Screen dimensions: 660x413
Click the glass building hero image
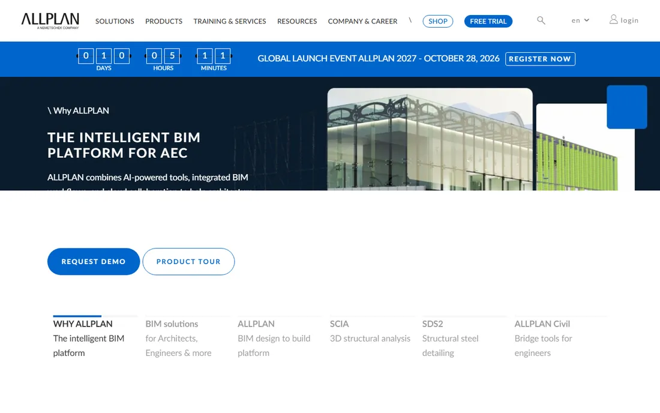click(430, 139)
